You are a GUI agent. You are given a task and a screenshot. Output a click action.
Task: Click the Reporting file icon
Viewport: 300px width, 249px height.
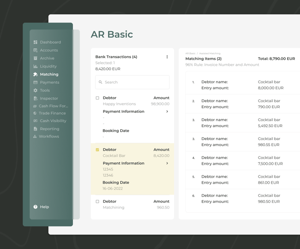click(36, 129)
